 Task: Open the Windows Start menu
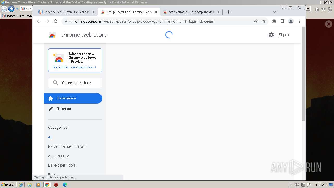7,185
